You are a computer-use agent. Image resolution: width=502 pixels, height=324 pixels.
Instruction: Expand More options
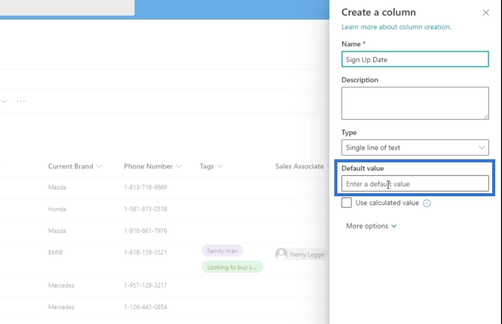tap(371, 226)
